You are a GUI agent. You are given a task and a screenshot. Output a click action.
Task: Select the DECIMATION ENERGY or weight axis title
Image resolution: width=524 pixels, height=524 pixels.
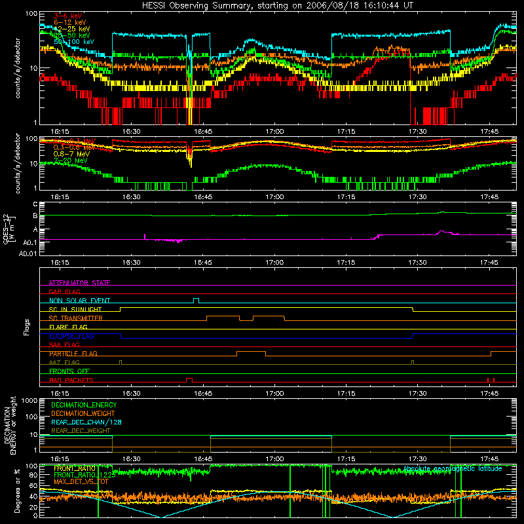10,426
